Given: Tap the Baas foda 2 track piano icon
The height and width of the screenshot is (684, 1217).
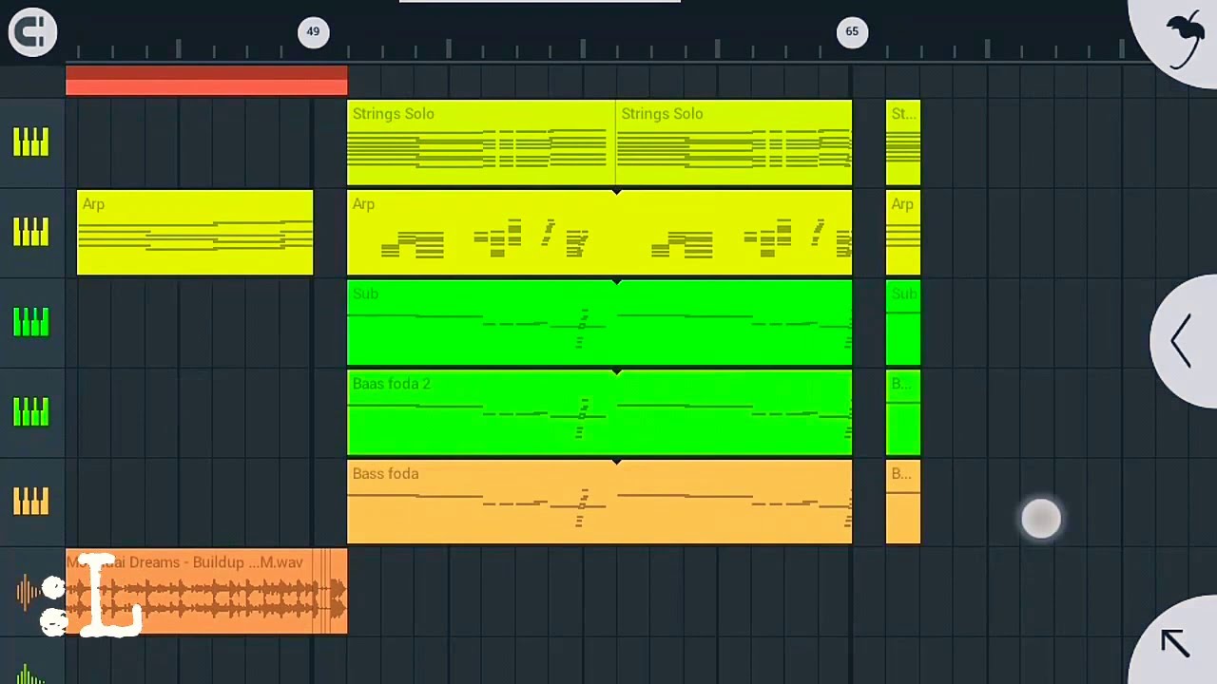Looking at the screenshot, I should pyautogui.click(x=30, y=411).
